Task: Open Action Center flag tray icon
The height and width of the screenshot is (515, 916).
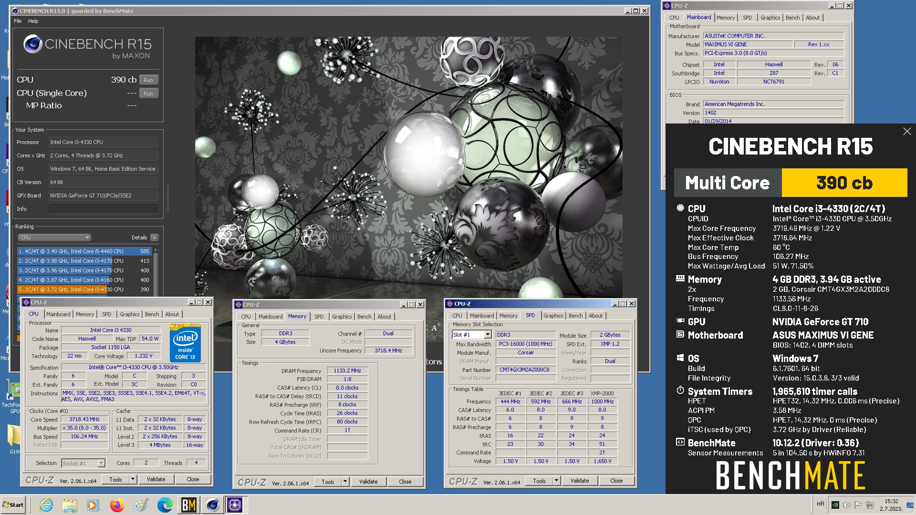Action: [x=858, y=505]
